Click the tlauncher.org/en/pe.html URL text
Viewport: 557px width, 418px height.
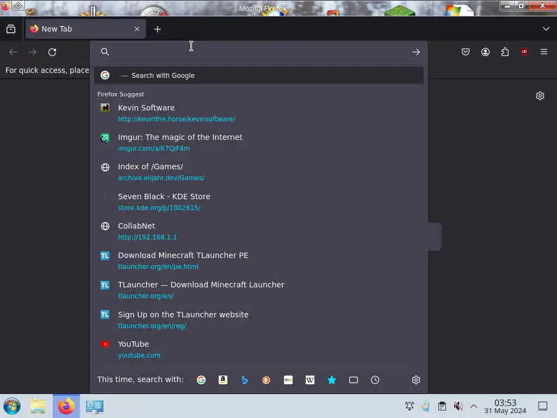[158, 267]
